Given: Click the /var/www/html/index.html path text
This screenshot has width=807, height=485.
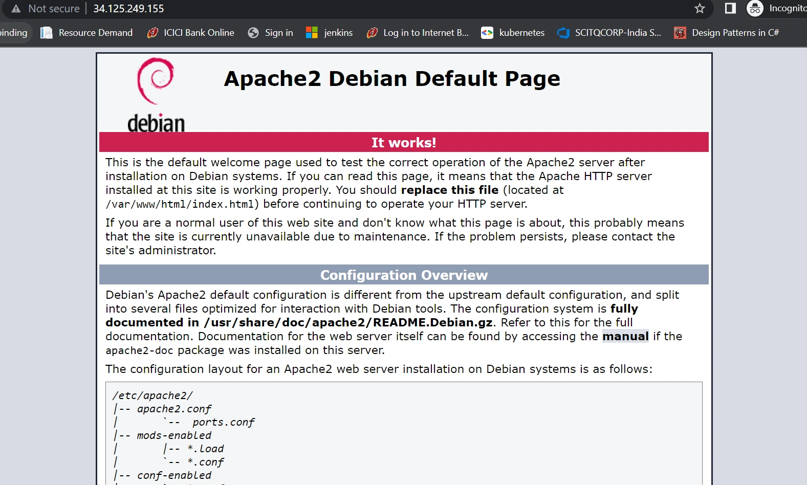Looking at the screenshot, I should [180, 204].
